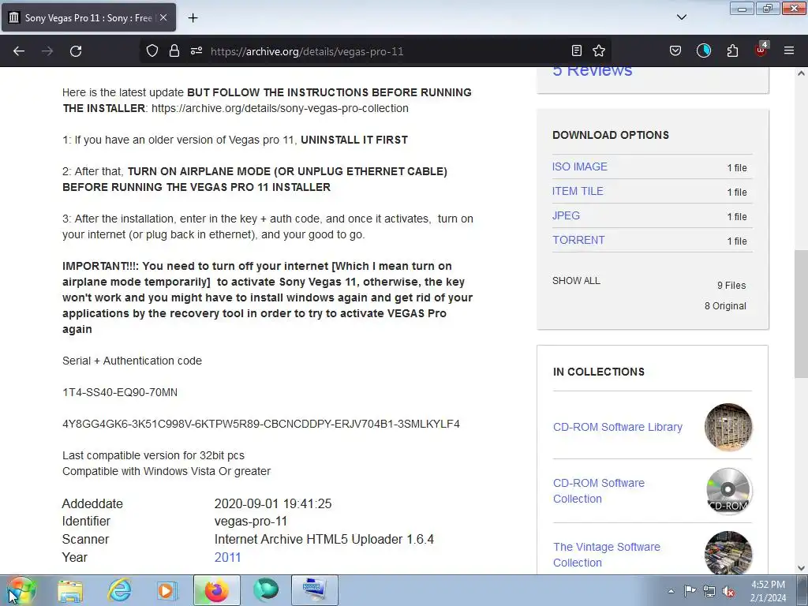Open Windows Media Player from taskbar
Screen dimensions: 808x606
click(x=167, y=590)
